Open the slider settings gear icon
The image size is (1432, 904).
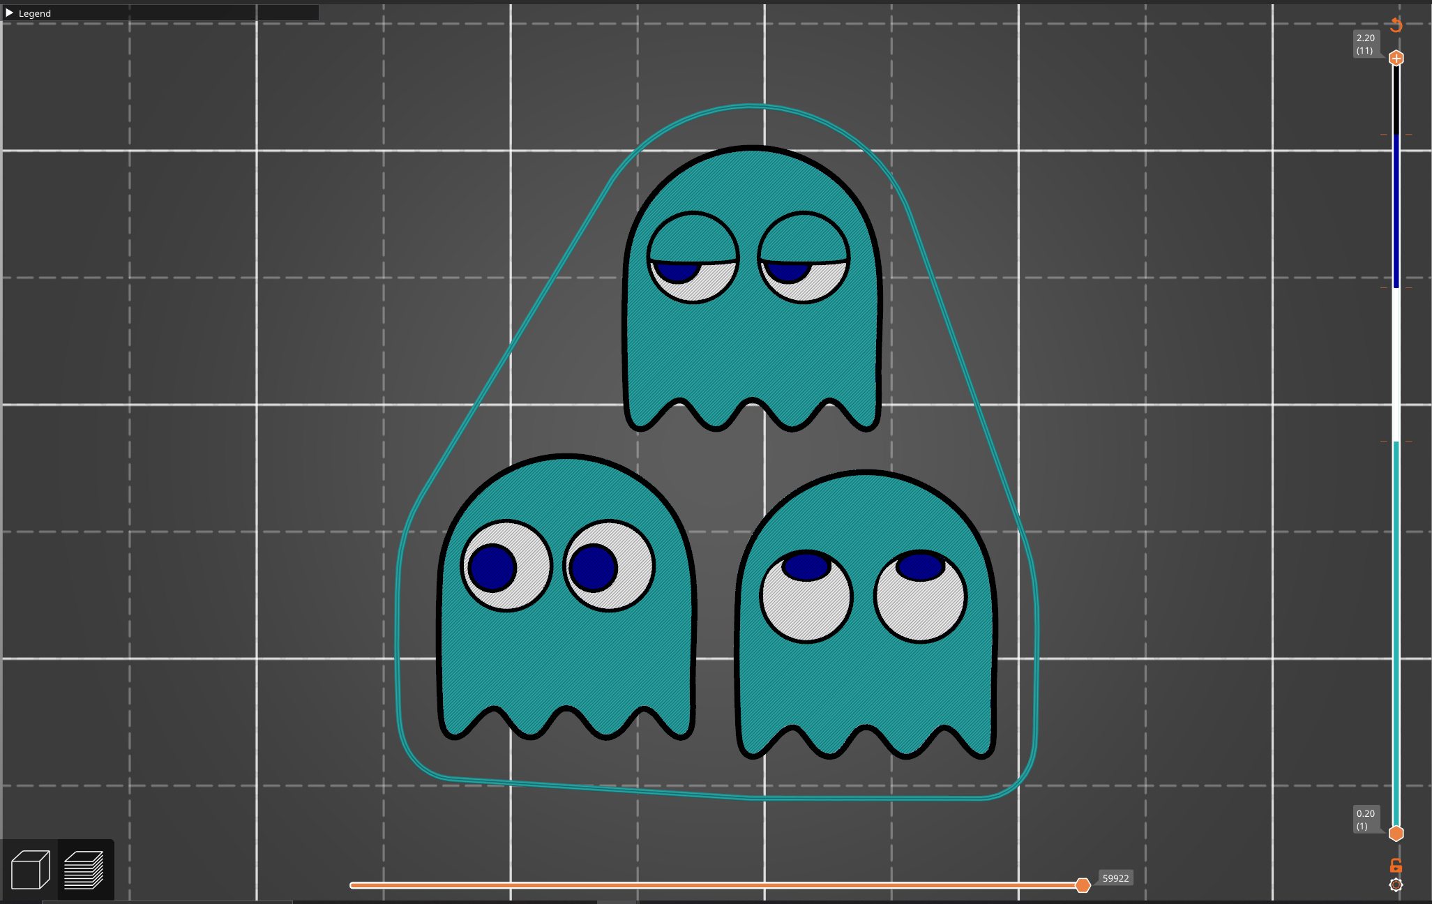pos(1396,885)
